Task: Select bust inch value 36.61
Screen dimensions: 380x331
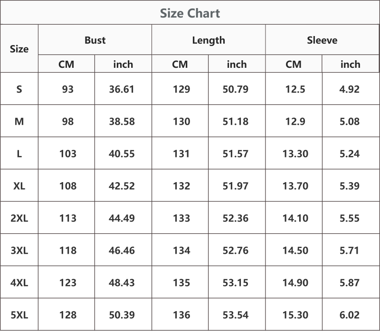Action: [122, 89]
